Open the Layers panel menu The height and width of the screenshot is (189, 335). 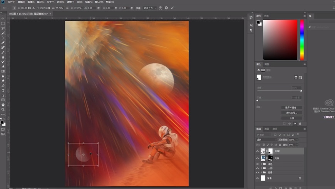[x=305, y=129]
